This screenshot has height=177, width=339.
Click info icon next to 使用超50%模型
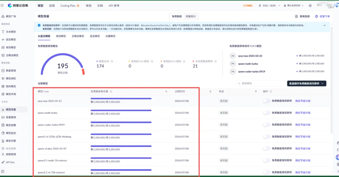click(152, 61)
